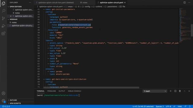This screenshot has width=193, height=108.
Task: Open the Source Control view
Action: (x=3, y=18)
